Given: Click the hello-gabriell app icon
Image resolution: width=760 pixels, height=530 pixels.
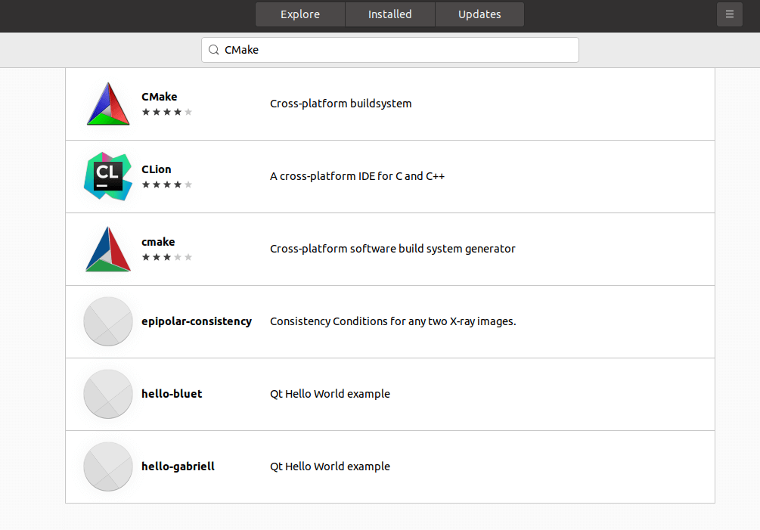Looking at the screenshot, I should tap(107, 466).
